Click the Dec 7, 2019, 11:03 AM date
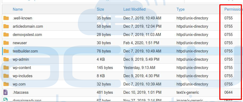 142,35
